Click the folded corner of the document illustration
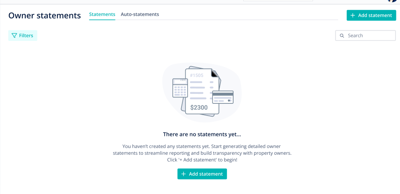This screenshot has height=194, width=400. pos(215,73)
